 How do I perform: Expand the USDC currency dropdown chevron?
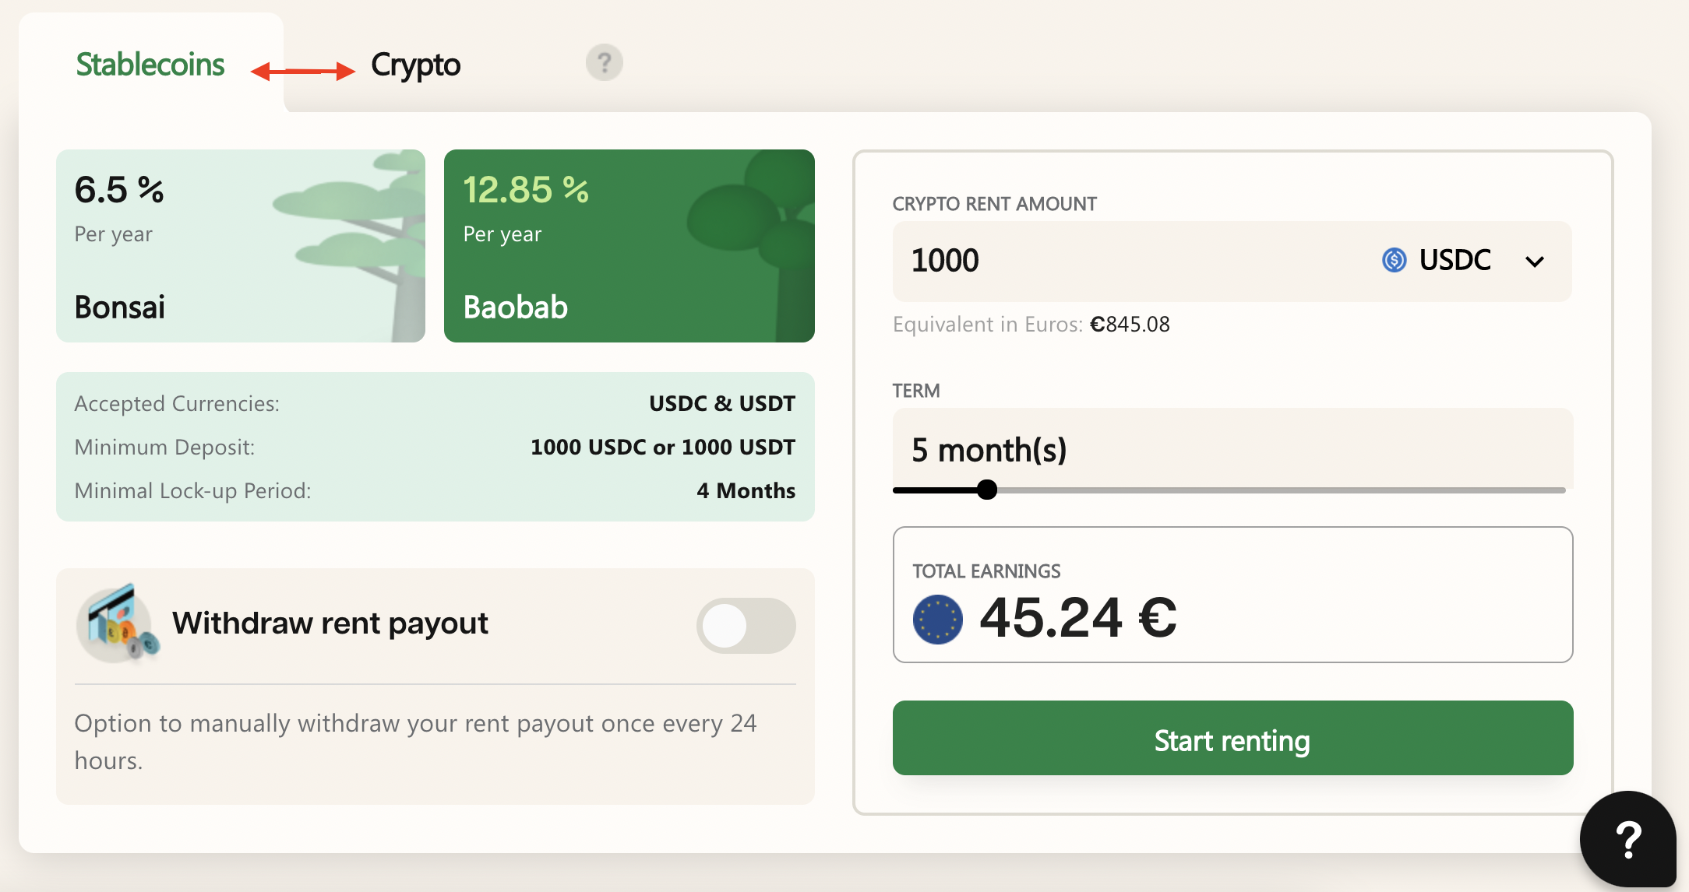pos(1534,262)
